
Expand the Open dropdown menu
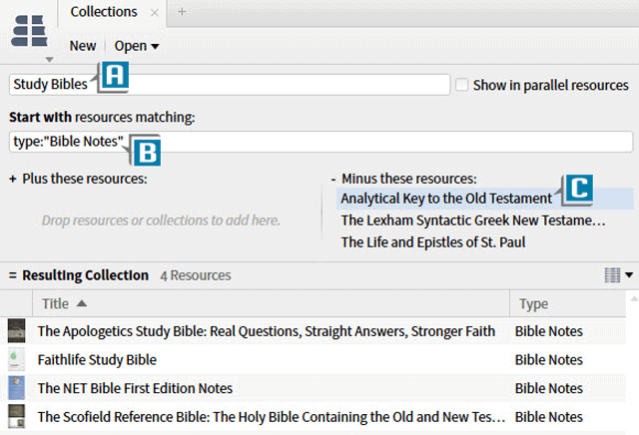tap(137, 46)
